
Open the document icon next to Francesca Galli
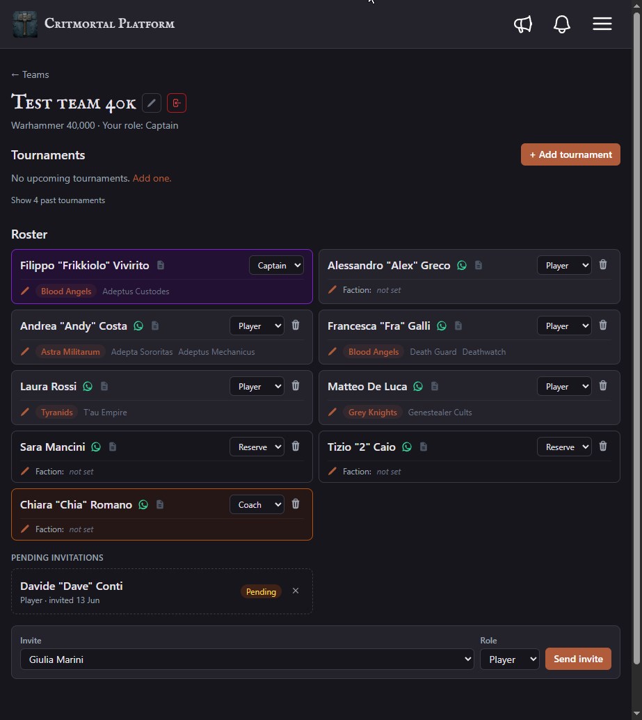click(458, 326)
